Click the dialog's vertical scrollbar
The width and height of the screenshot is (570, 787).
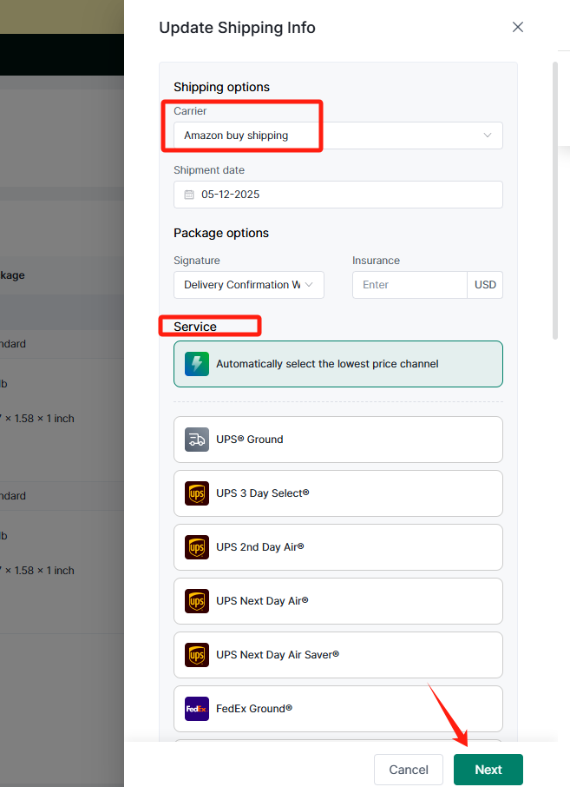coord(555,201)
